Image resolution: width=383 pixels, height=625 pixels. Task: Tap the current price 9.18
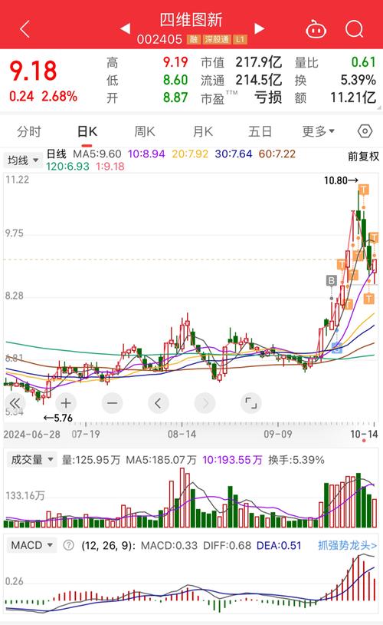34,71
